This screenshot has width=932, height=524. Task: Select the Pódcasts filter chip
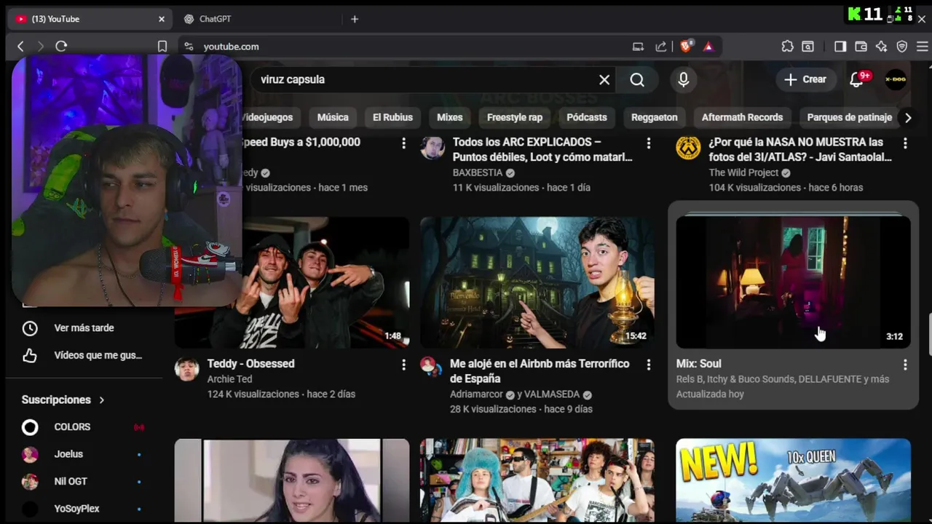pos(587,117)
